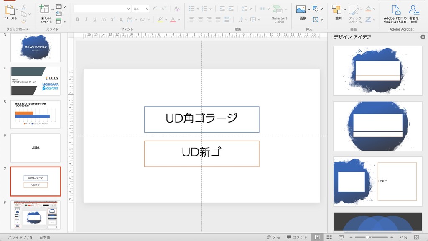Toggle italic formatting
This screenshot has height=241, width=428.
tap(86, 19)
